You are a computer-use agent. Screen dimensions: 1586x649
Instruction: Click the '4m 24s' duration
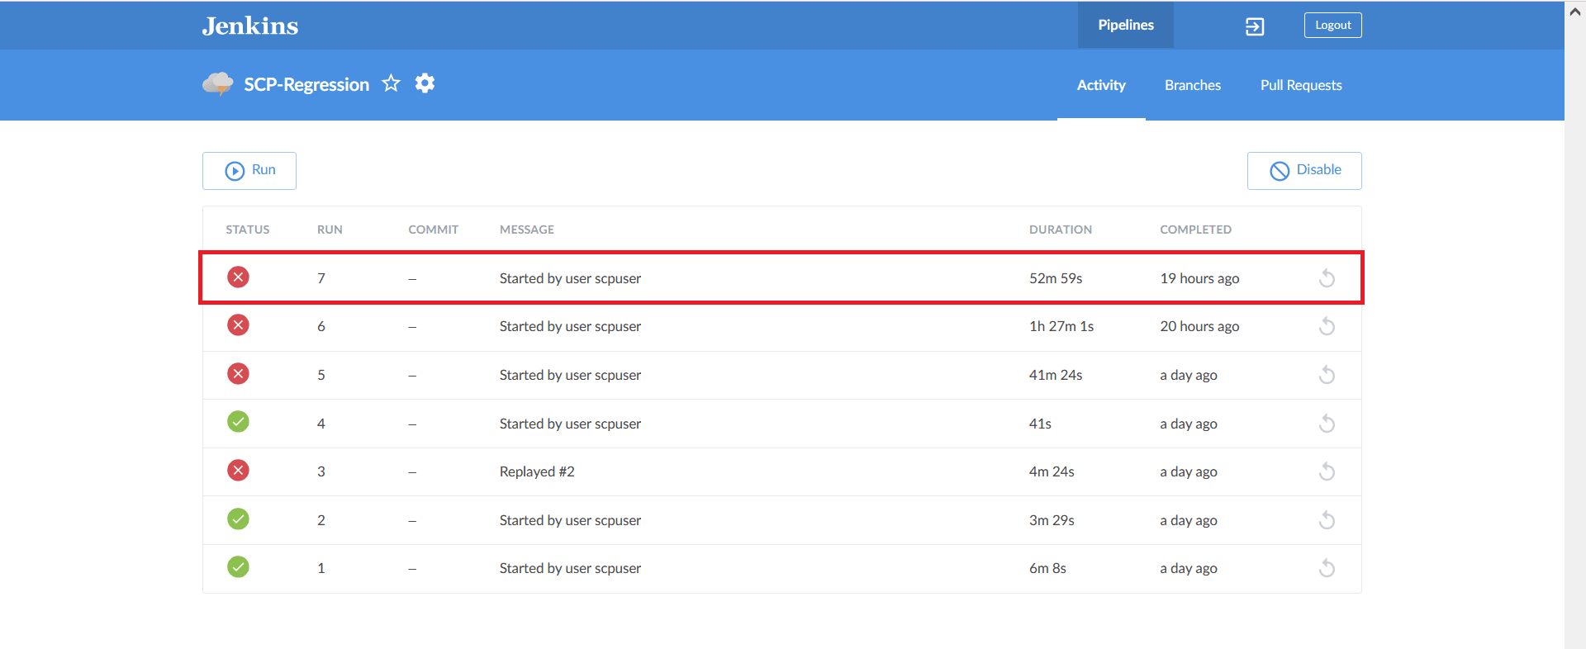pyautogui.click(x=1052, y=471)
